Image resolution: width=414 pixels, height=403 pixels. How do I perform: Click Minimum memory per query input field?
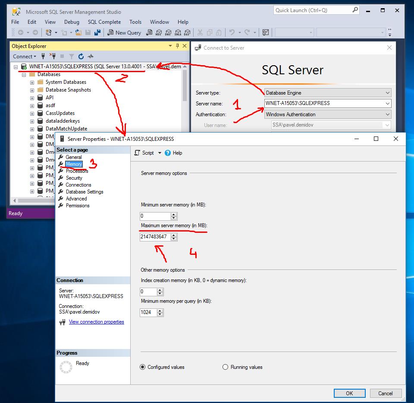coord(148,312)
